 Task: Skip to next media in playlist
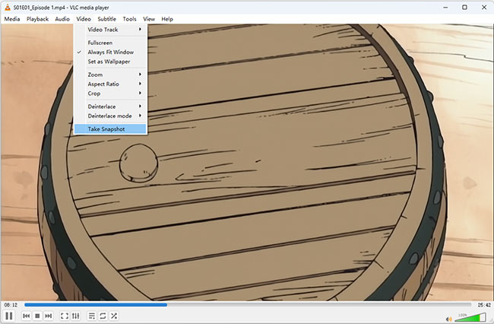48,316
